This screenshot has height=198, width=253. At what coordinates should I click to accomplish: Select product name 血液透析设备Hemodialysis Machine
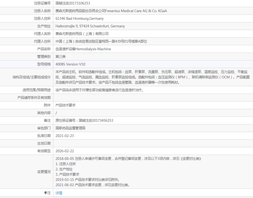pyautogui.click(x=83, y=49)
